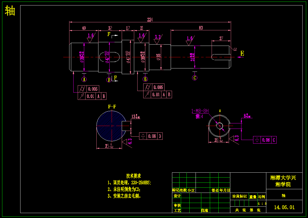Select the 工艺 cell in title block
Viewport: 308px width, 218px height.
[177, 210]
